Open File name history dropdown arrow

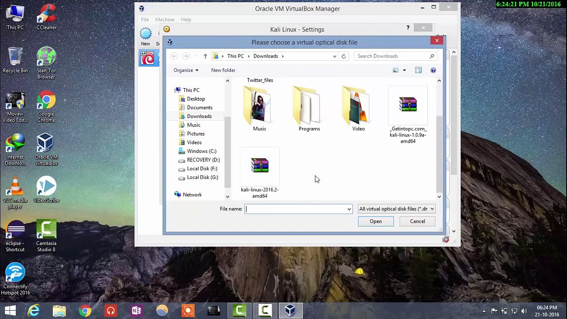click(x=349, y=209)
